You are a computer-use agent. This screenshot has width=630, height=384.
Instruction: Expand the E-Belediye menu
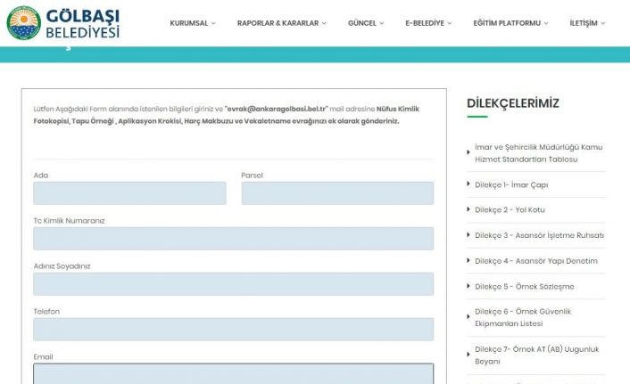427,23
